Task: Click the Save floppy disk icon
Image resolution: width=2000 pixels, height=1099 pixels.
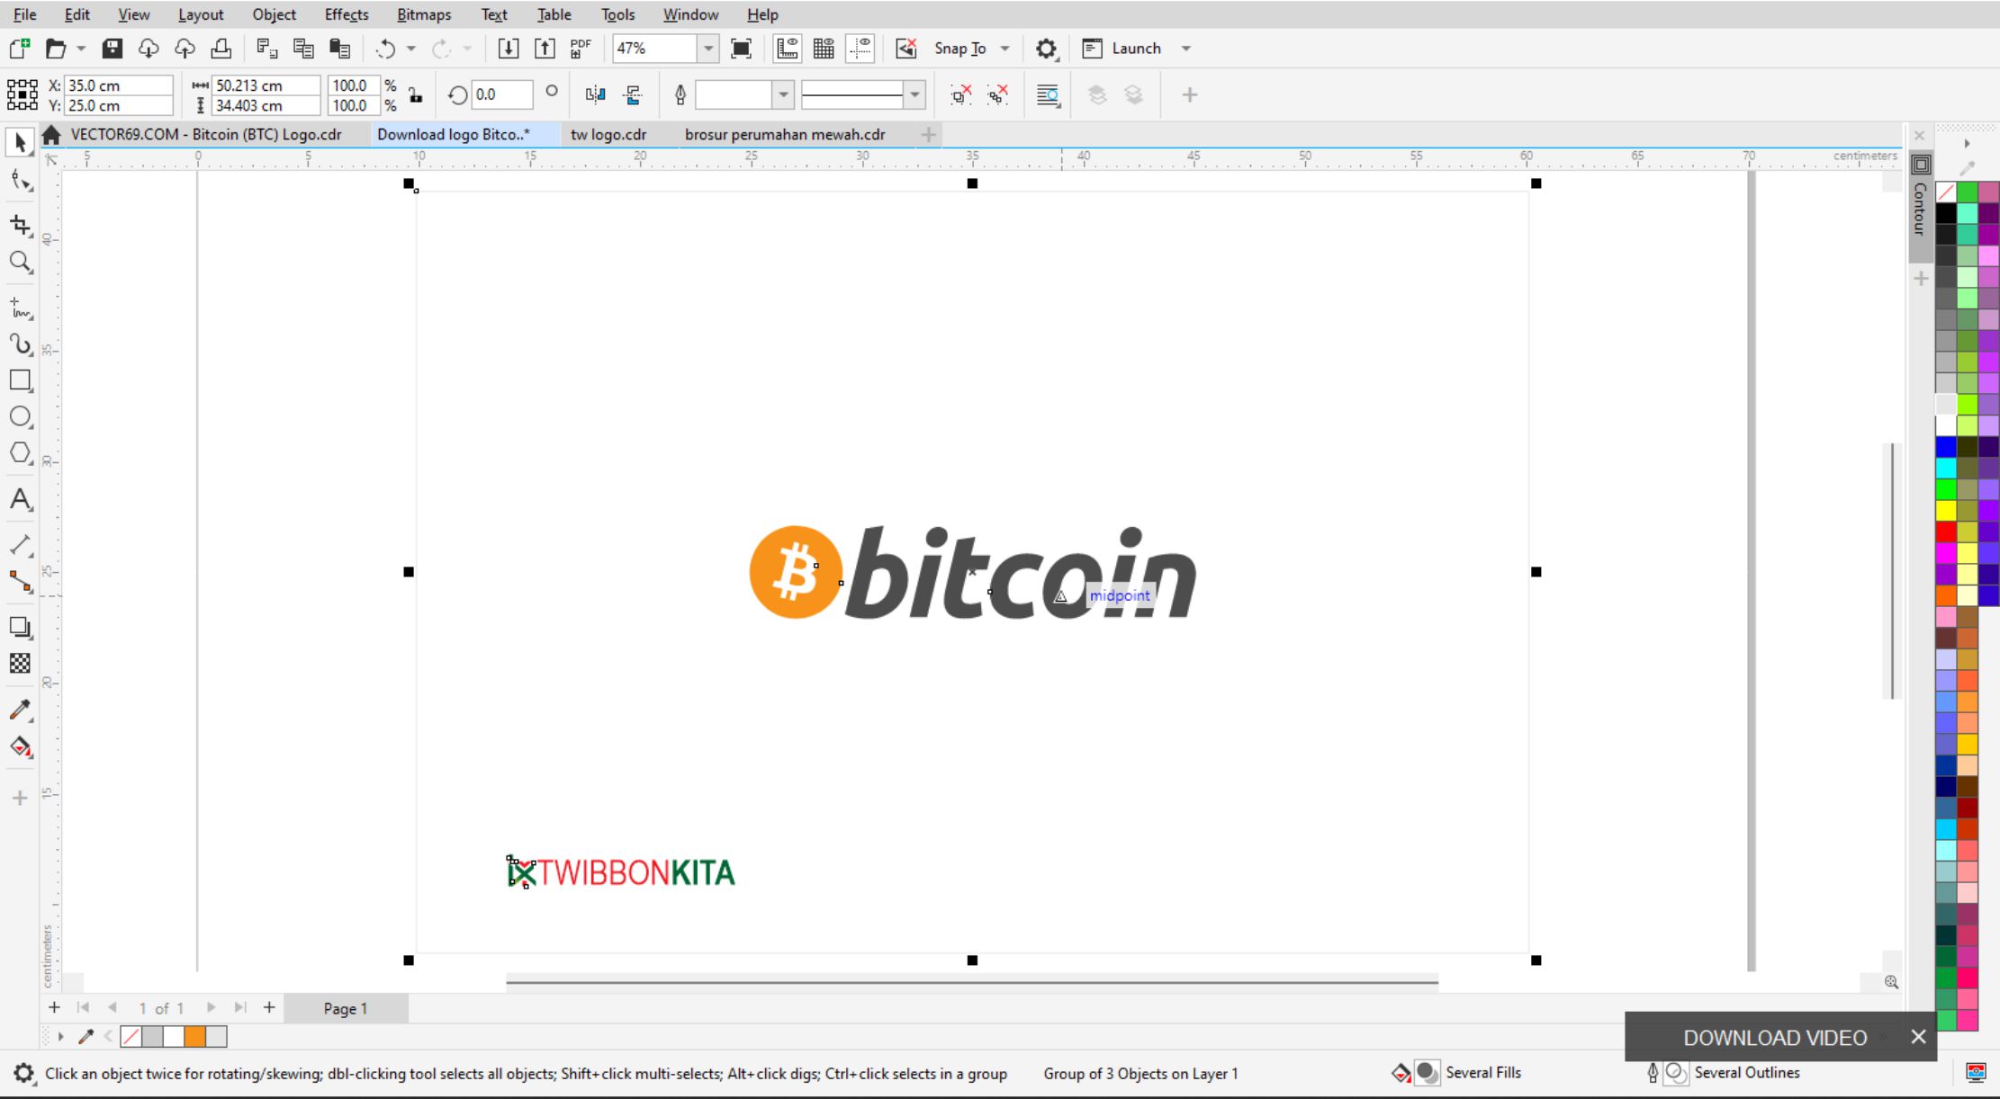Action: pos(113,49)
